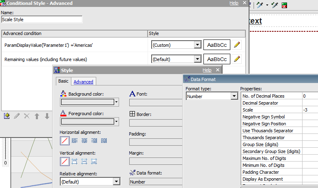Image resolution: width=318 pixels, height=188 pixels.
Task: Open the (Custom) style dropdown
Action: point(197,45)
